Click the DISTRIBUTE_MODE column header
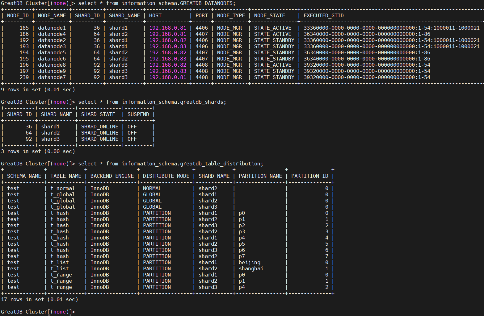This screenshot has height=316, width=484. click(166, 176)
